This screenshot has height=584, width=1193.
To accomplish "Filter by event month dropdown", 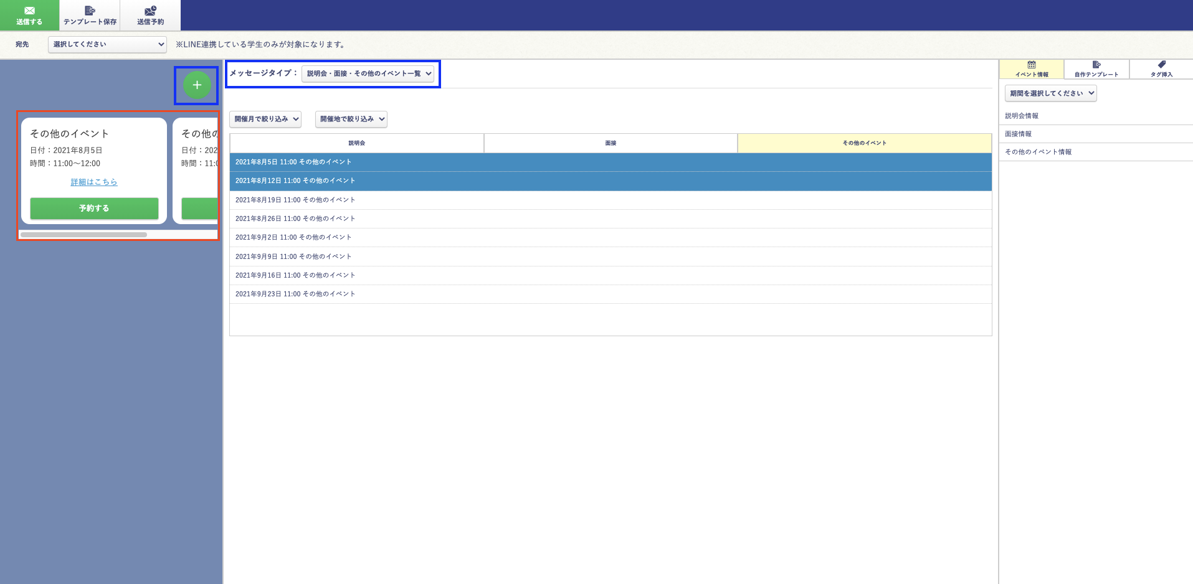I will tap(265, 119).
